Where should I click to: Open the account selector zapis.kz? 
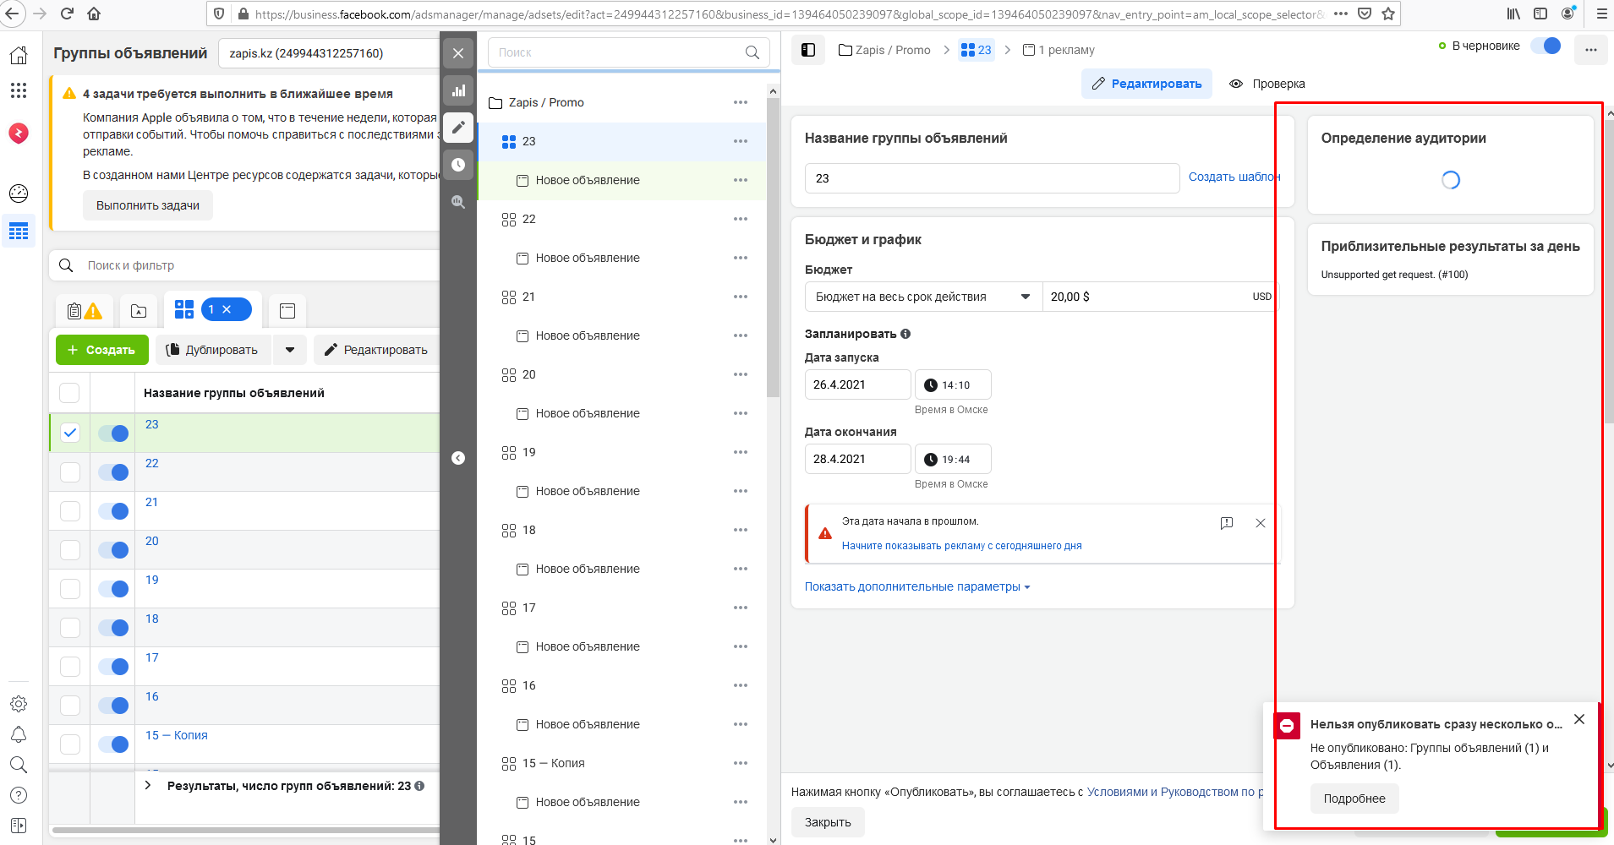[x=330, y=53]
